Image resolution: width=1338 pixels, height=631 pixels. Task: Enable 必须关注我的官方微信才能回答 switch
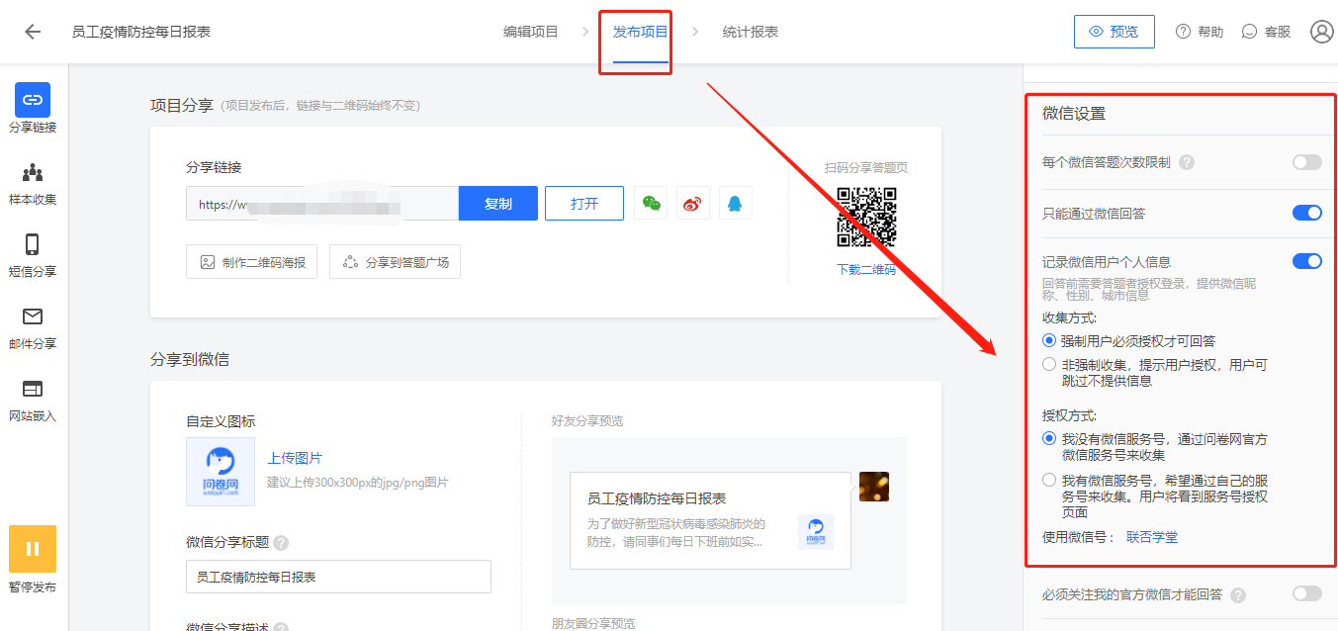(x=1306, y=593)
